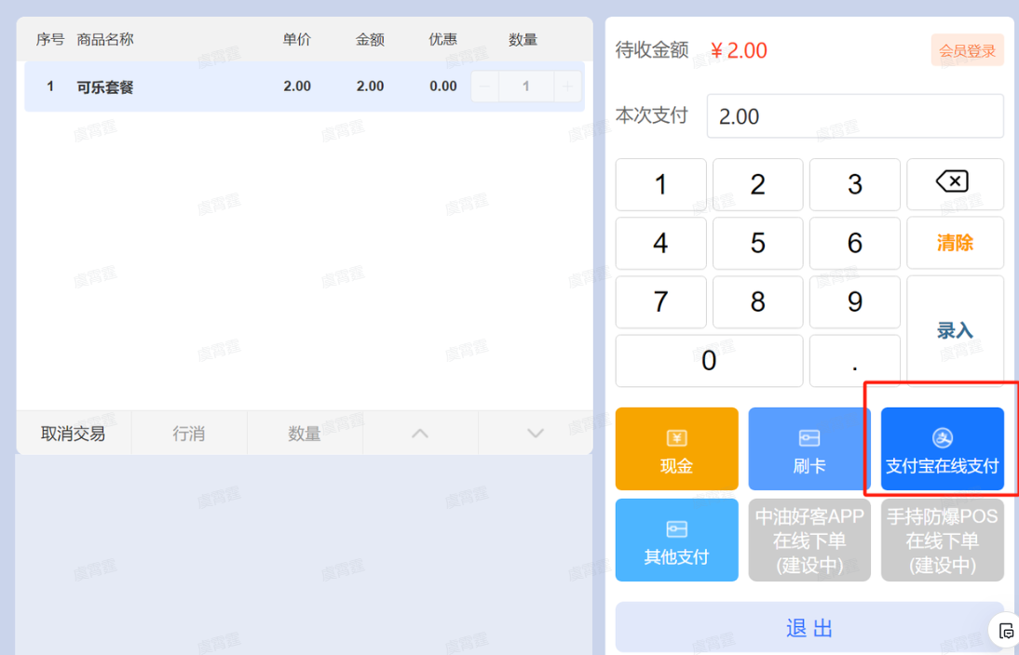Focus the 本次支付 amount input field

coord(854,116)
